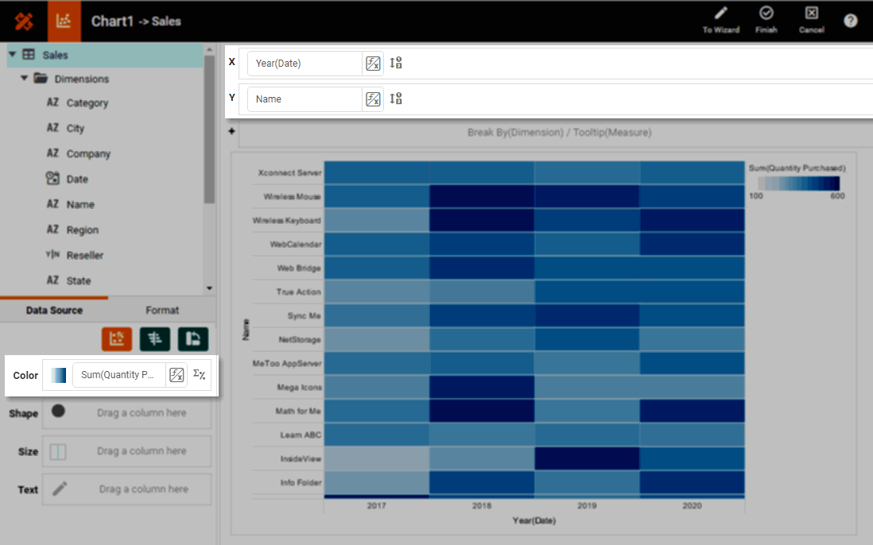Click the Finish button
Viewport: 873px width, 545px height.
(x=766, y=21)
